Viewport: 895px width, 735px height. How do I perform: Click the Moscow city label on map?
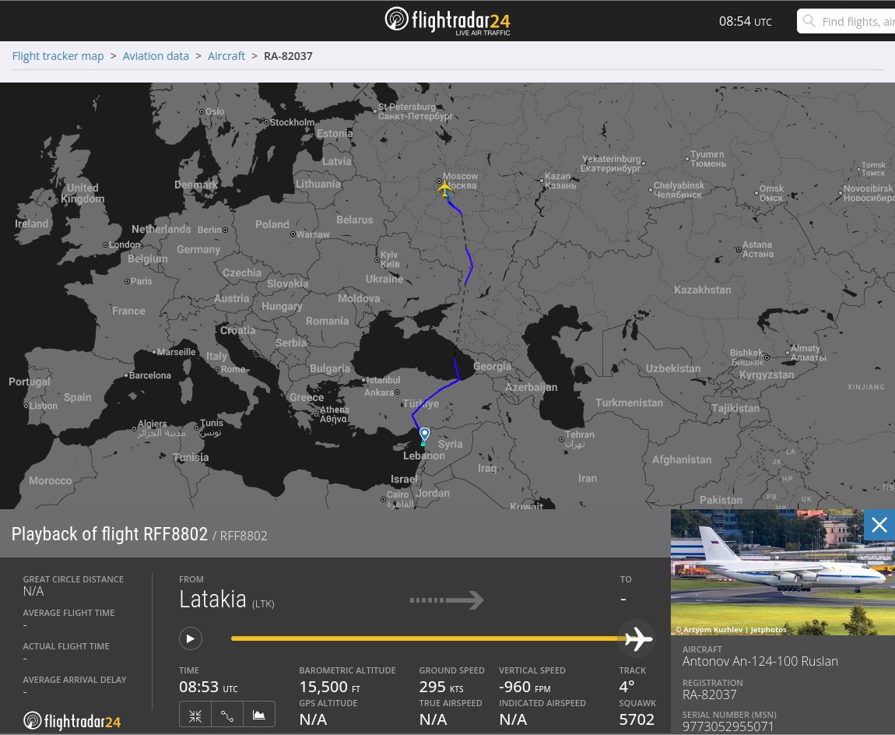tap(460, 181)
